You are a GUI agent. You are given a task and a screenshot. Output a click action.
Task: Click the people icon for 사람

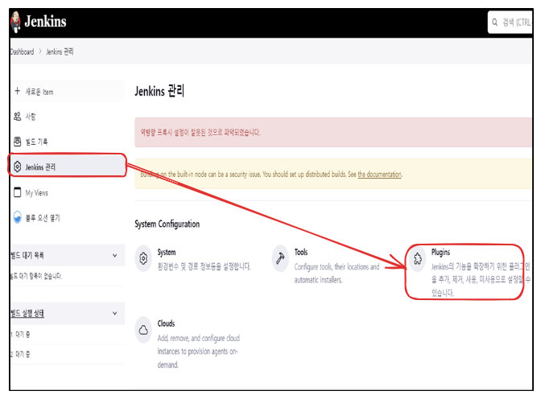click(x=17, y=117)
